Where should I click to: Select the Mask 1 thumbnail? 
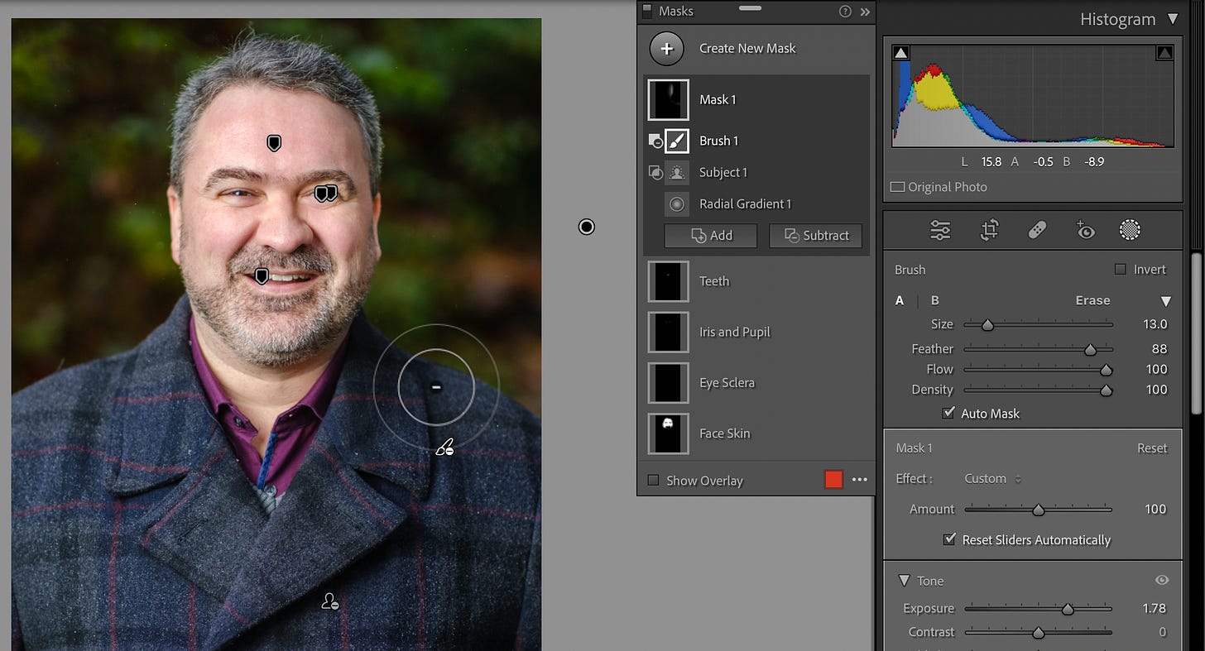tap(668, 99)
